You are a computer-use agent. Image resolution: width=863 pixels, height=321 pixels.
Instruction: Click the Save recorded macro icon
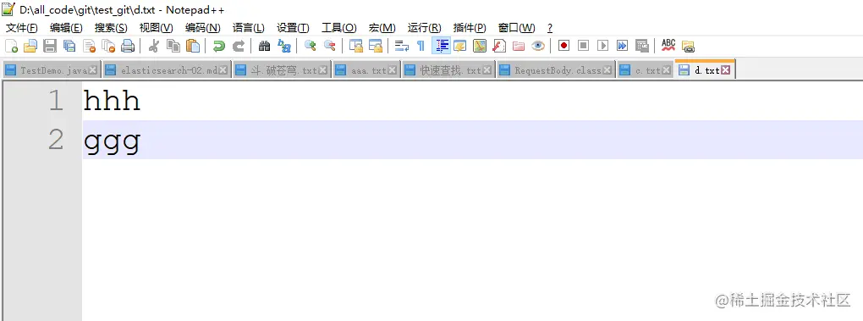[641, 46]
